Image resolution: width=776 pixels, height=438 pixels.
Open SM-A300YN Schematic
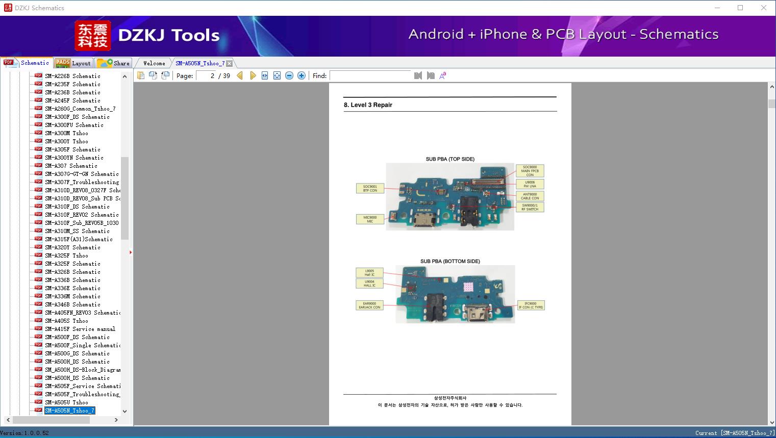coord(74,158)
